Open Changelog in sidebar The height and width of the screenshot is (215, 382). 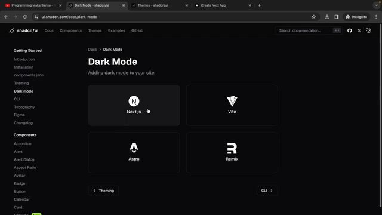coord(23,123)
